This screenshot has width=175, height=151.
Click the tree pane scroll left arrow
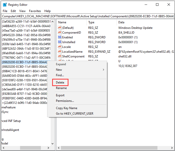tap(4, 148)
